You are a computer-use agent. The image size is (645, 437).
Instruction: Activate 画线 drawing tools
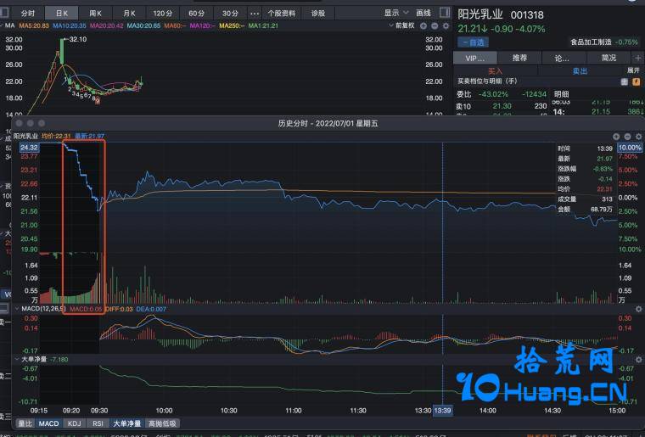click(x=423, y=13)
